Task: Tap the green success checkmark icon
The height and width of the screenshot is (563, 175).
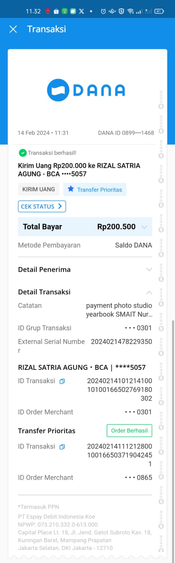Action: click(22, 153)
